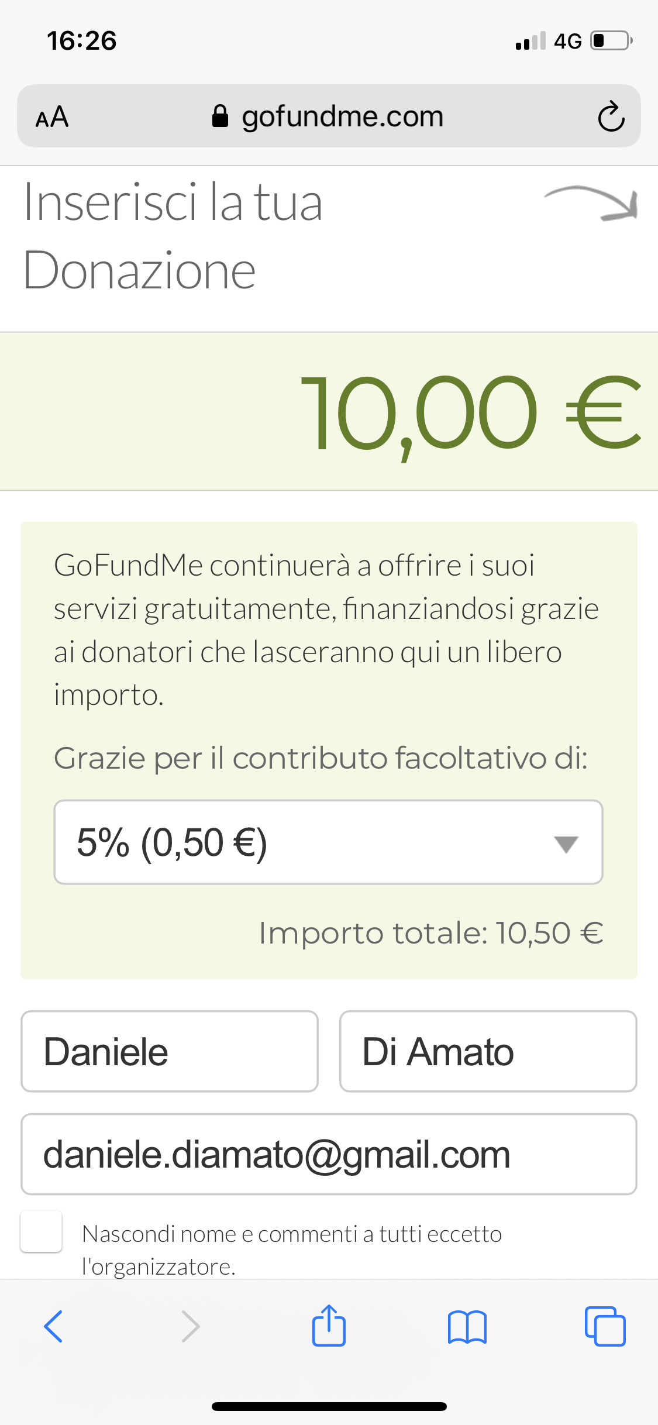Tap the Safari forward arrow
This screenshot has height=1425, width=658.
tap(191, 1326)
